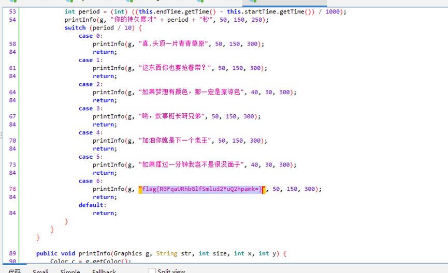448x273 pixels.
Task: Click the Graphics type in the printInfo signature
Action: click(x=128, y=253)
